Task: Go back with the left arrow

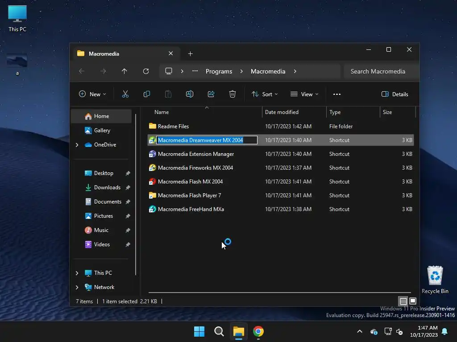Action: (x=82, y=71)
